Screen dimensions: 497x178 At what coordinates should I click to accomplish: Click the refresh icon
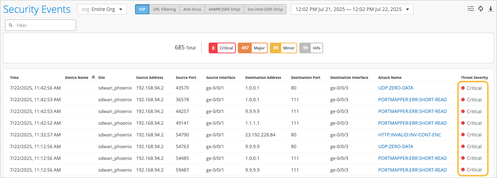coord(481,9)
